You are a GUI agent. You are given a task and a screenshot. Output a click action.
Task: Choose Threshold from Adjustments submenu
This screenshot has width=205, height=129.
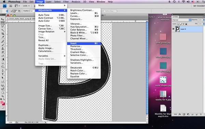pyautogui.click(x=84, y=49)
